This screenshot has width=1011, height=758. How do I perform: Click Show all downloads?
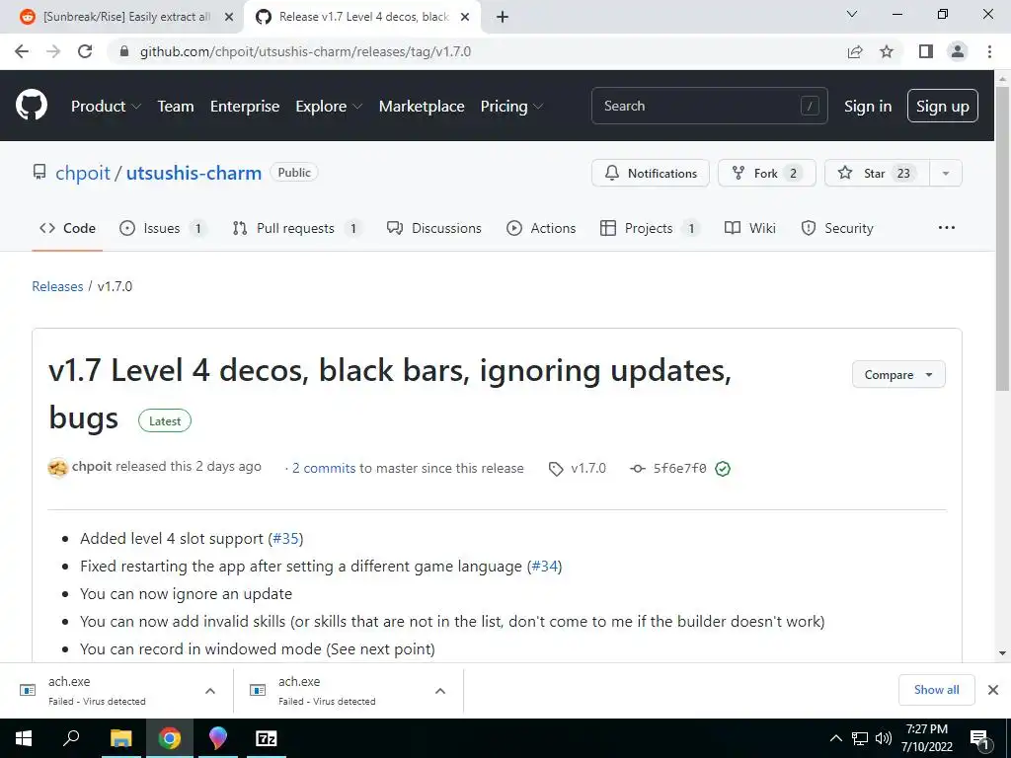[x=936, y=690]
